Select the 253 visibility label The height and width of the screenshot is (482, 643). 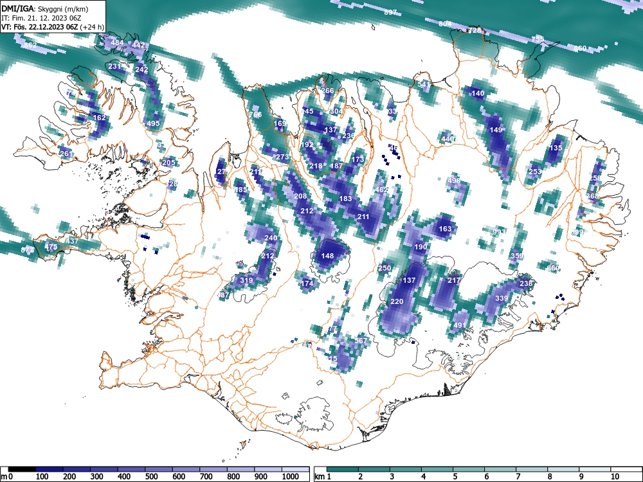[x=535, y=172]
